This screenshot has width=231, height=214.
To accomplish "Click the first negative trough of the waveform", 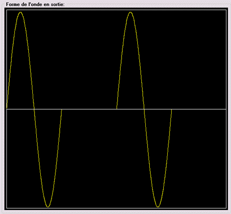I will (x=48, y=207).
